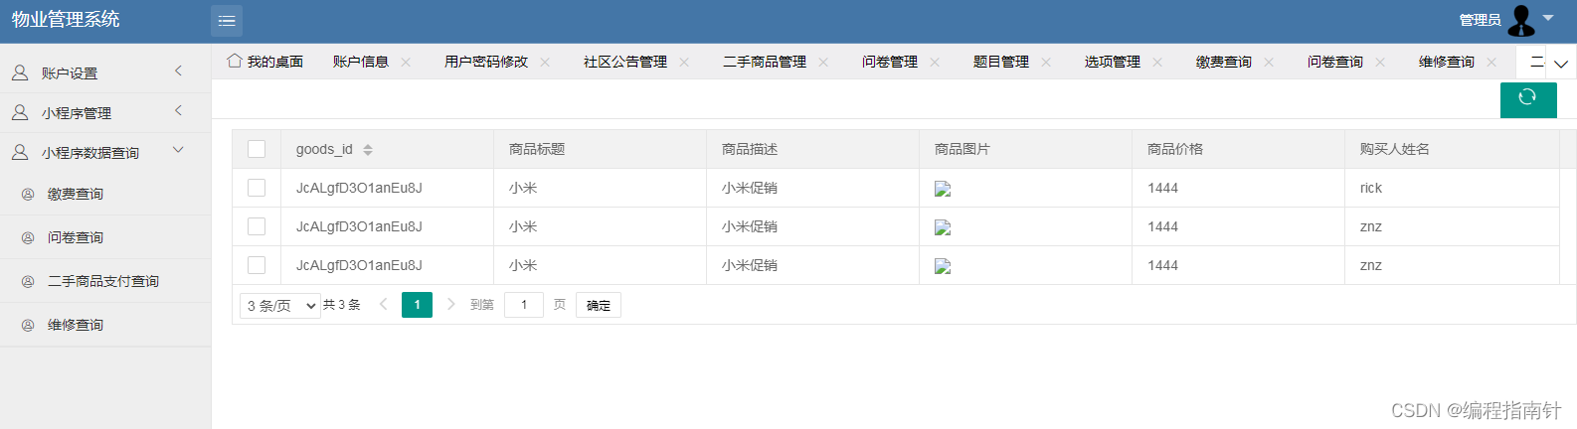1577x429 pixels.
Task: Click the 确定 pagination button
Action: 599,305
